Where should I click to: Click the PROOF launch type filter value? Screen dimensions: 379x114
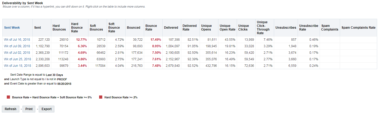62,79
